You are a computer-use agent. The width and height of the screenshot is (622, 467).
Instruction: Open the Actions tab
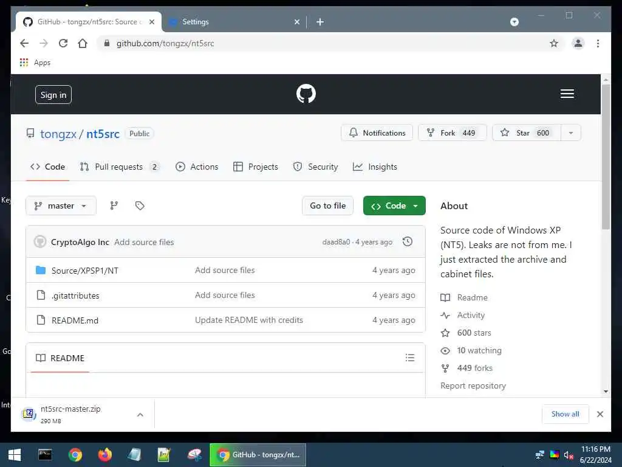[x=197, y=167]
